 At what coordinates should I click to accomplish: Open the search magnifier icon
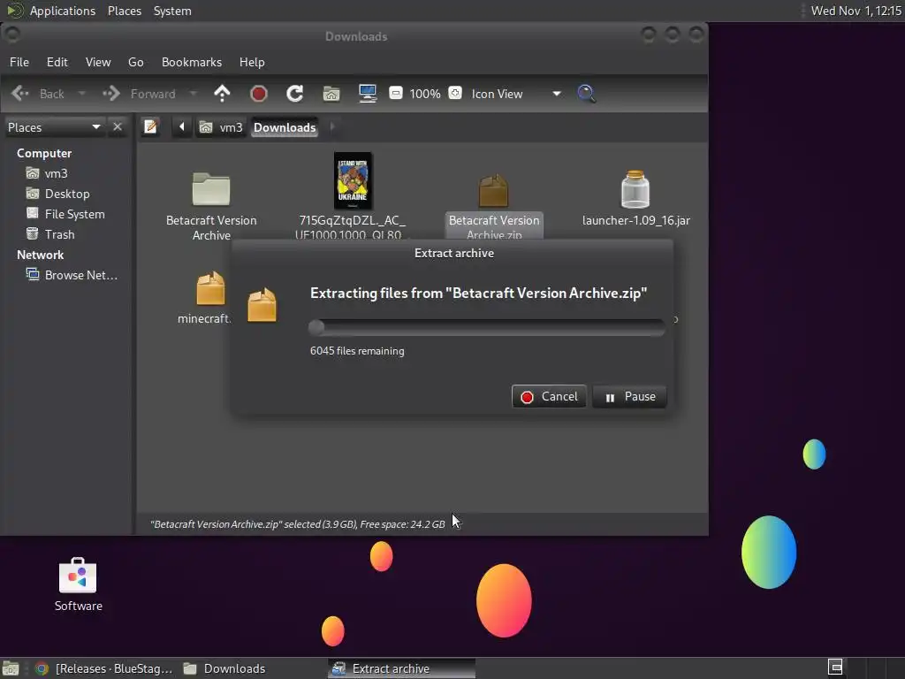[x=587, y=94]
